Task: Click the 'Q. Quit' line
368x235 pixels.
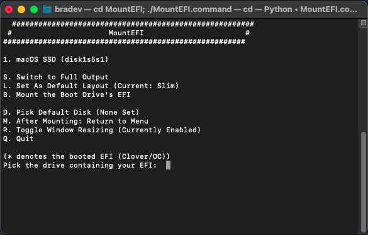Action: [18, 139]
